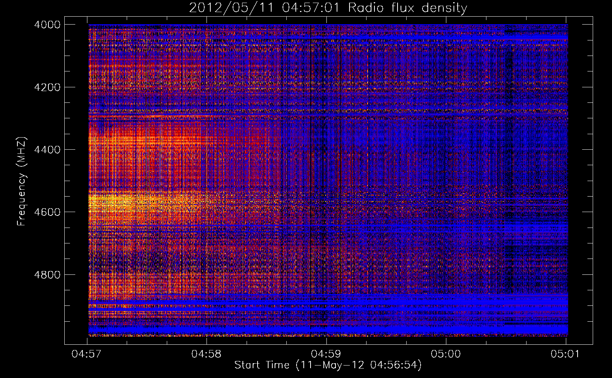Image resolution: width=612 pixels, height=378 pixels.
Task: Click the "Start Time (11-May-12 04:56:54)" label
Action: pyautogui.click(x=328, y=365)
